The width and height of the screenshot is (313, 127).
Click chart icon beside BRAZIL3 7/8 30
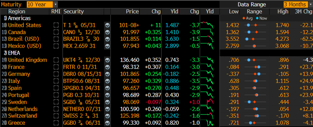click(107, 39)
